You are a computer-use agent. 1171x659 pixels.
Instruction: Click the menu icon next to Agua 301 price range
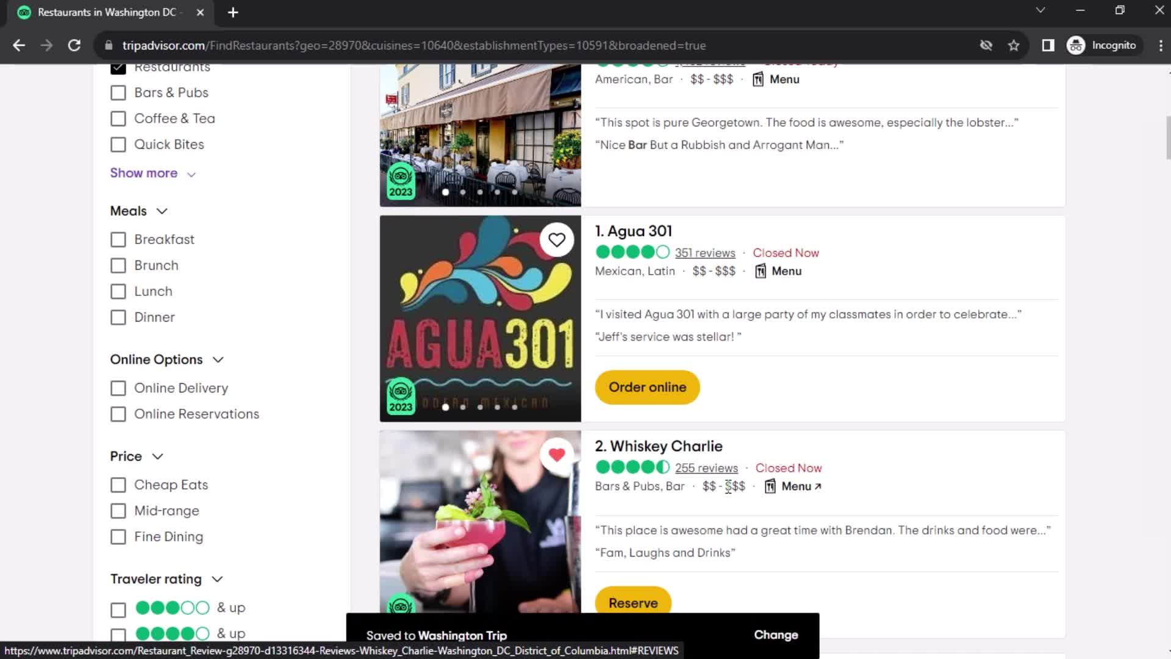[x=760, y=271]
